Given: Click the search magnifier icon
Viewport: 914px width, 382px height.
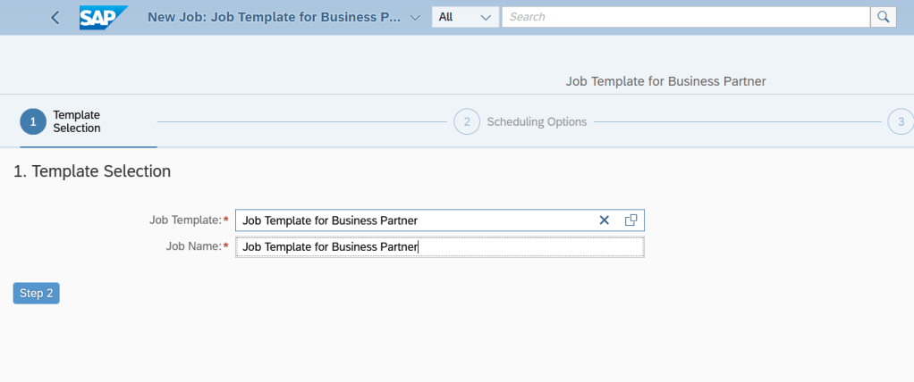Looking at the screenshot, I should pyautogui.click(x=884, y=17).
